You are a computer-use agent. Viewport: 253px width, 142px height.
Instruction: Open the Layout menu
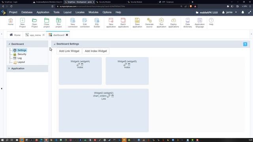pyautogui.click(x=68, y=12)
